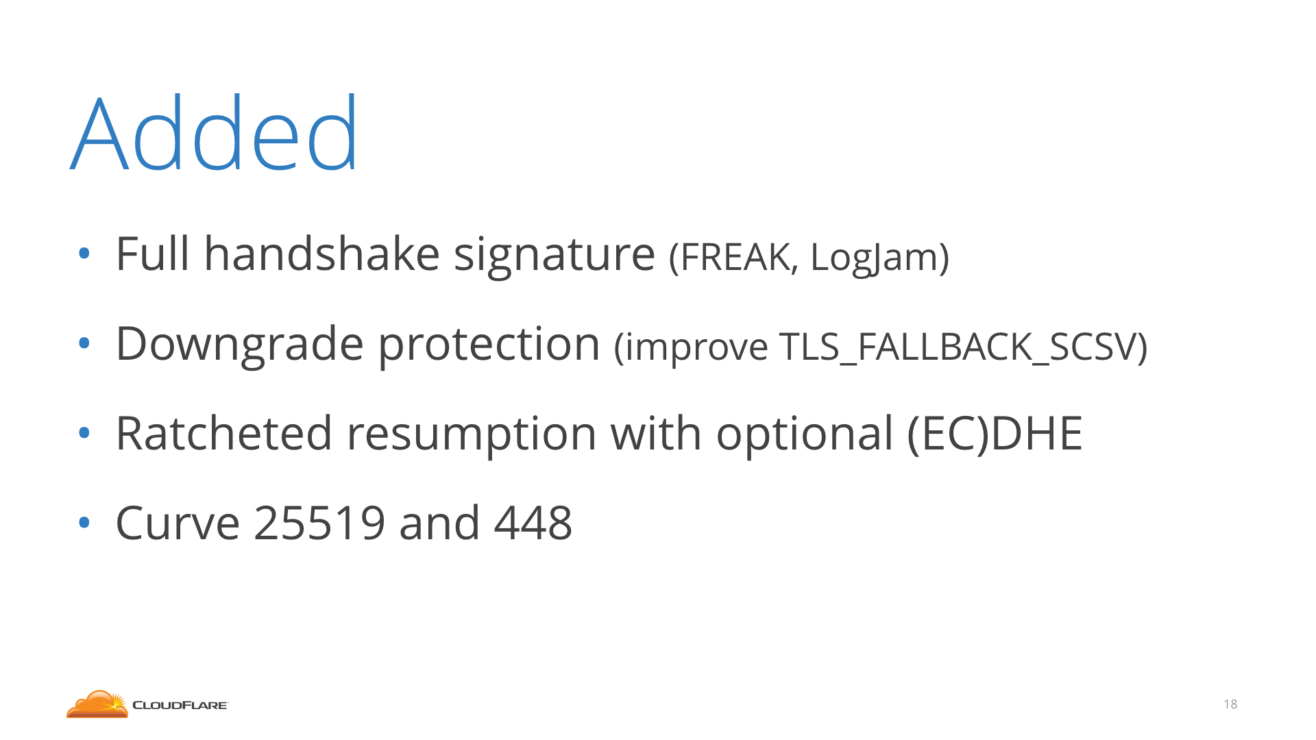Click the CloudFlare cloud logo icon
This screenshot has width=1316, height=740.
(x=97, y=704)
